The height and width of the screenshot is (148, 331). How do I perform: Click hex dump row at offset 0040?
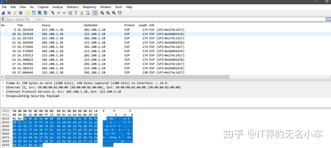point(55,126)
